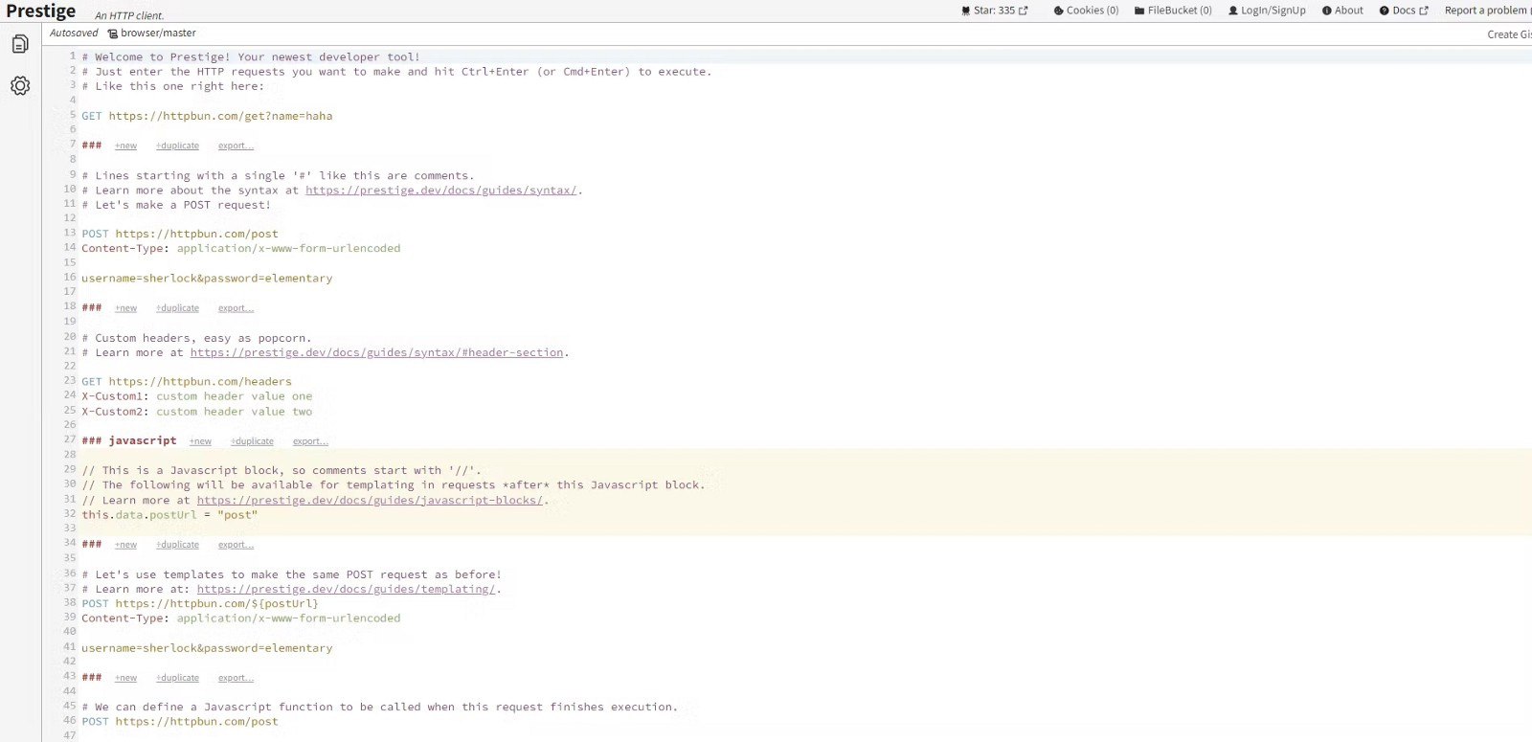Click +duplicate next to ### javascript
The height and width of the screenshot is (742, 1532).
(x=252, y=441)
